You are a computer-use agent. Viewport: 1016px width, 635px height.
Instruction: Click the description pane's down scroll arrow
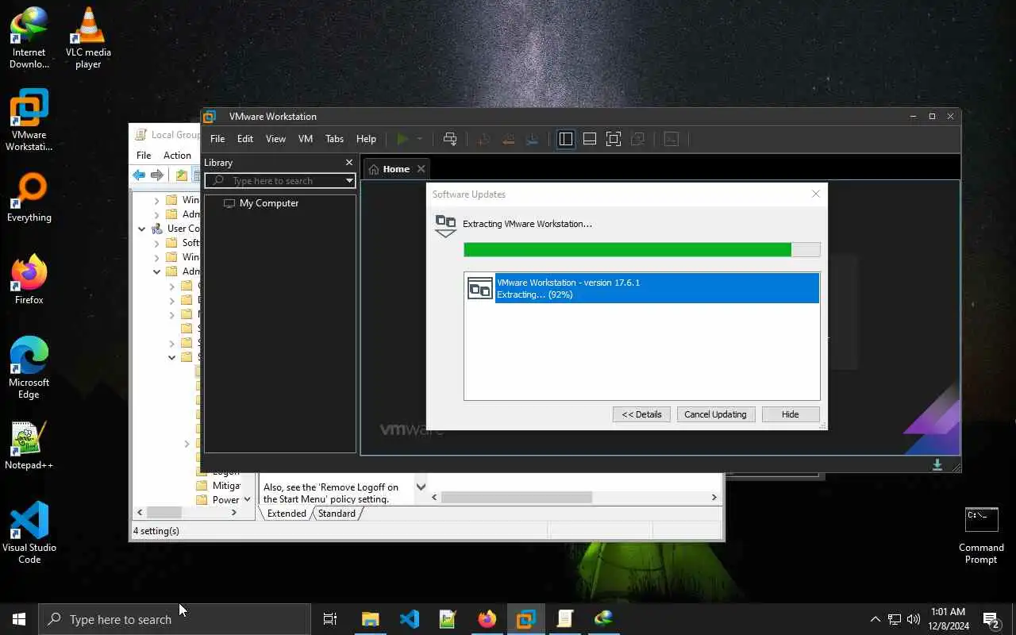coord(421,487)
